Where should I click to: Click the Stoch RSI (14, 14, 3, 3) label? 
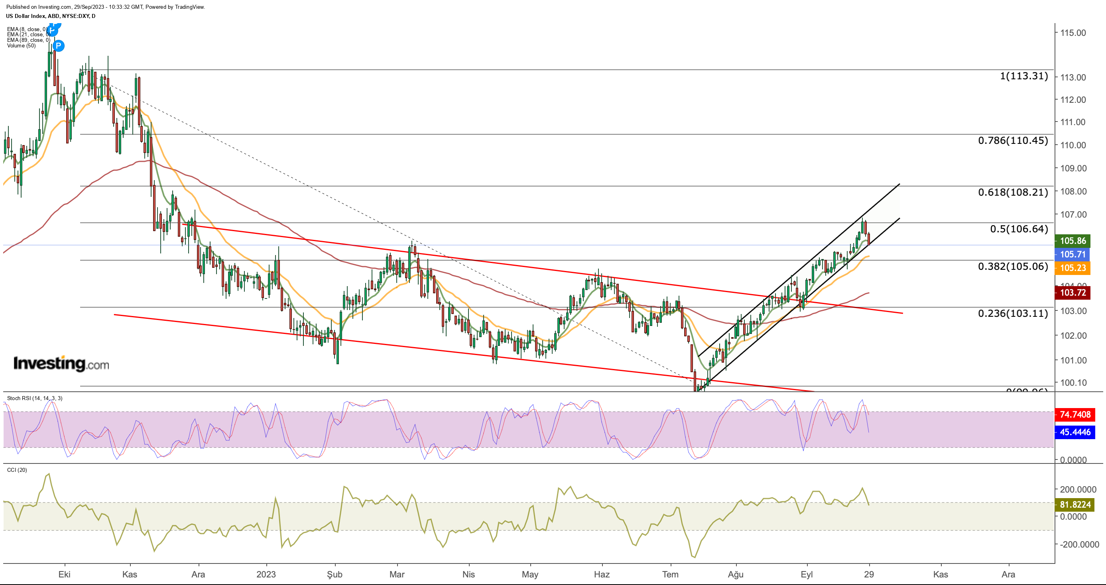coord(35,398)
